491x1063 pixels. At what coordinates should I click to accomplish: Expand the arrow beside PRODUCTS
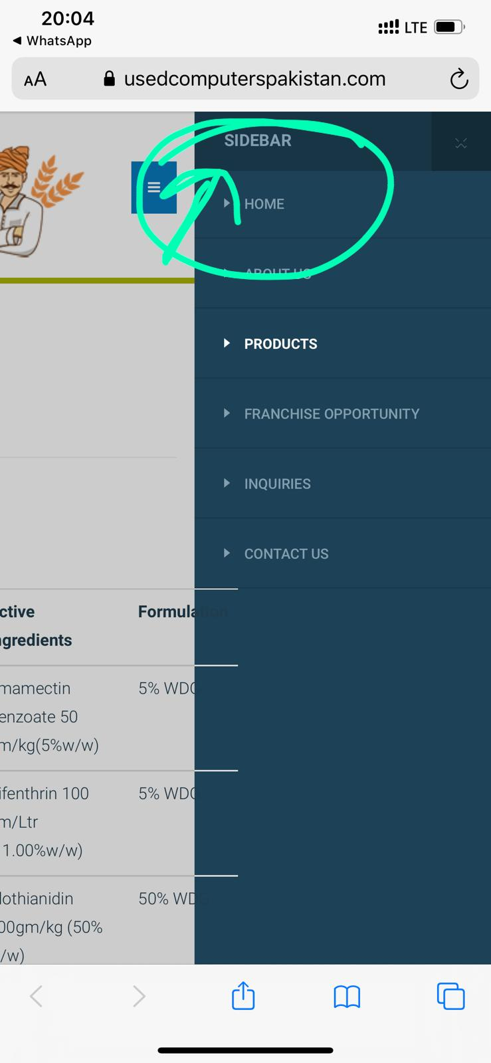click(x=227, y=343)
